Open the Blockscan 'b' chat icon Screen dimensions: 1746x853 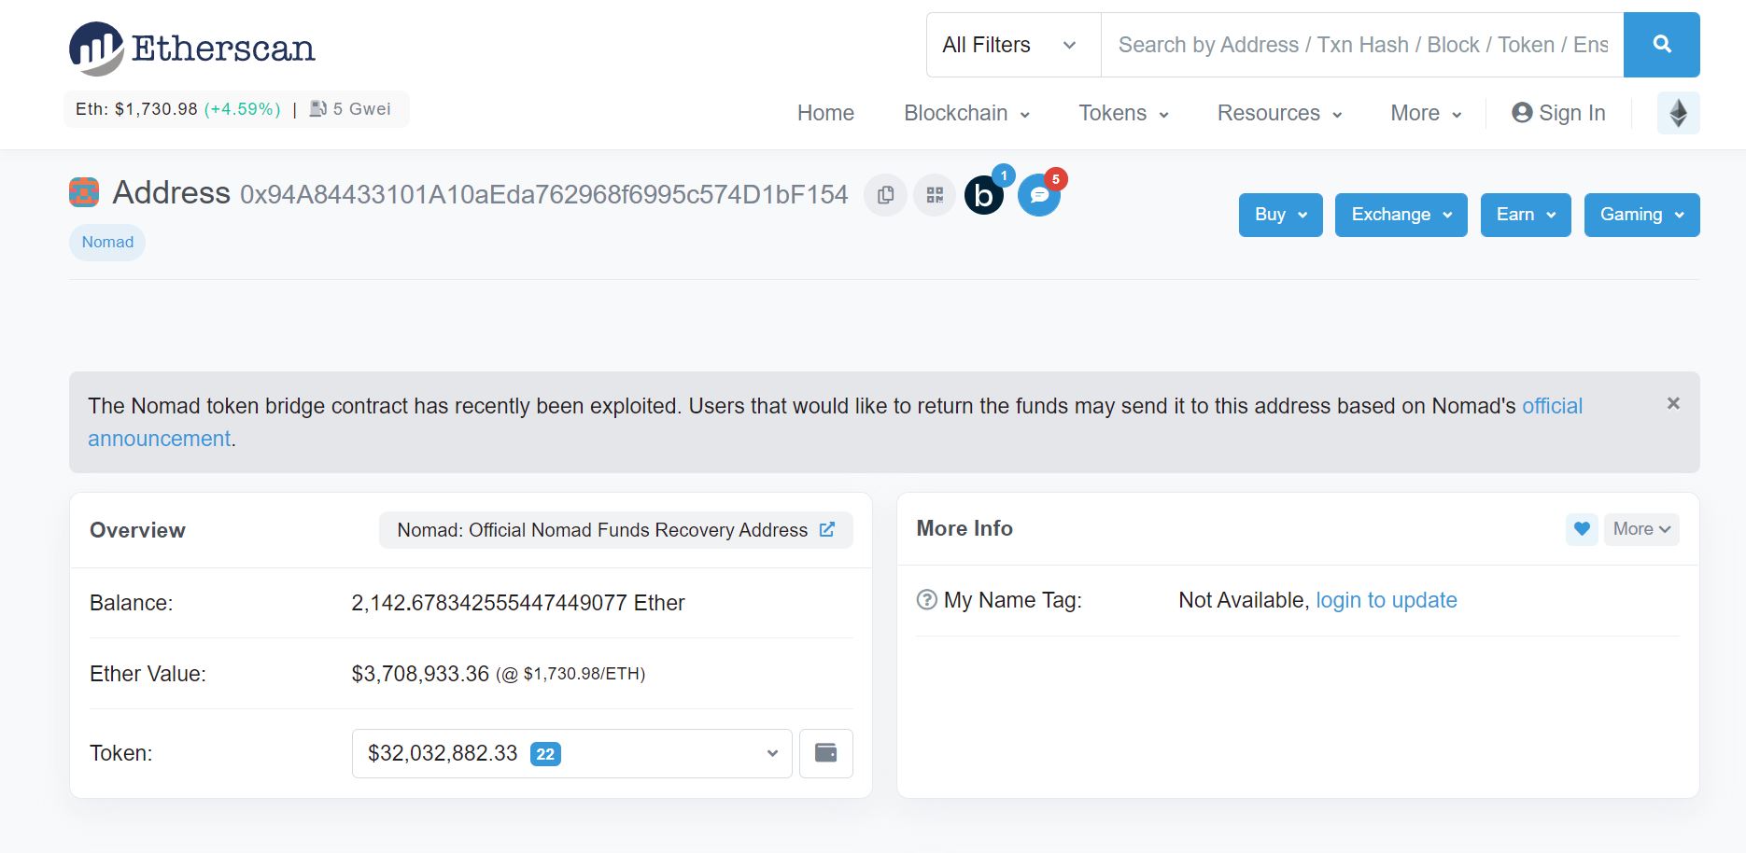coord(984,195)
